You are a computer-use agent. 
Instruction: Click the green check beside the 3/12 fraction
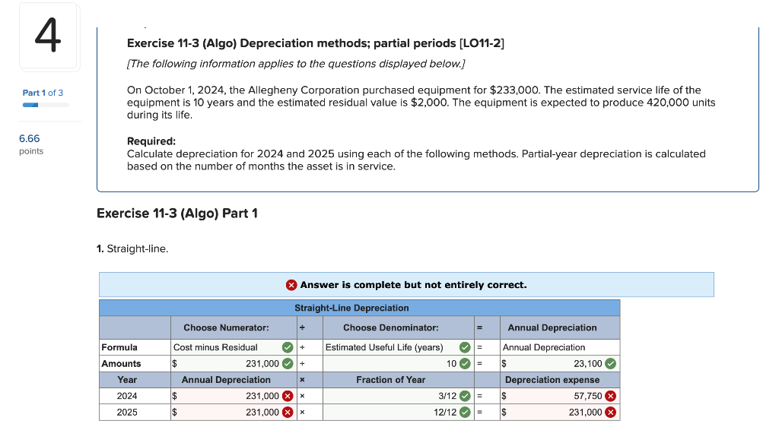465,395
